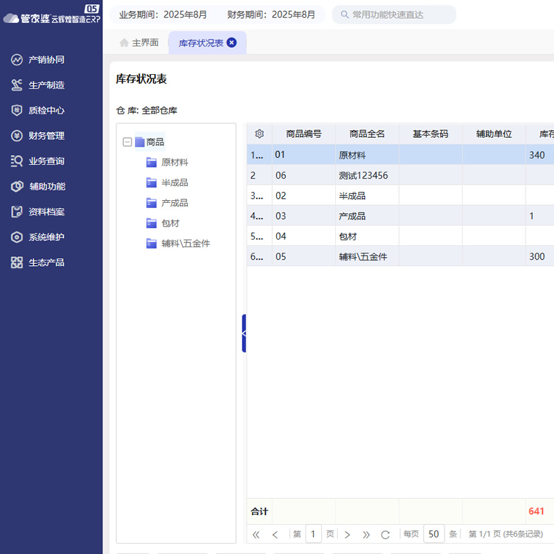Open the 生态产品 sidebar module
The width and height of the screenshot is (554, 554).
(x=37, y=262)
